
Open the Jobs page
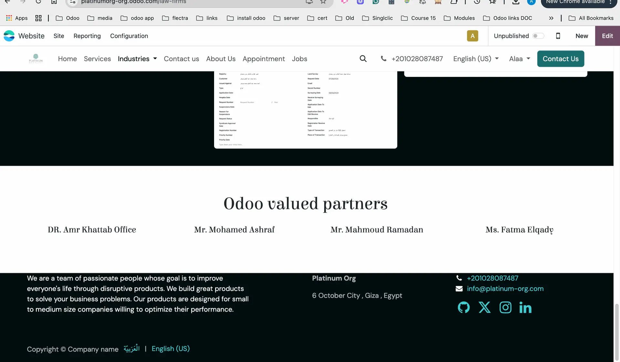[299, 59]
